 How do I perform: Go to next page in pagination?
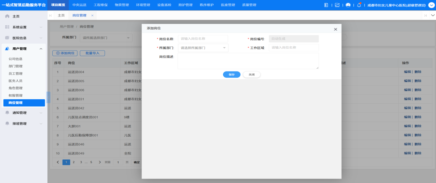pos(100,162)
